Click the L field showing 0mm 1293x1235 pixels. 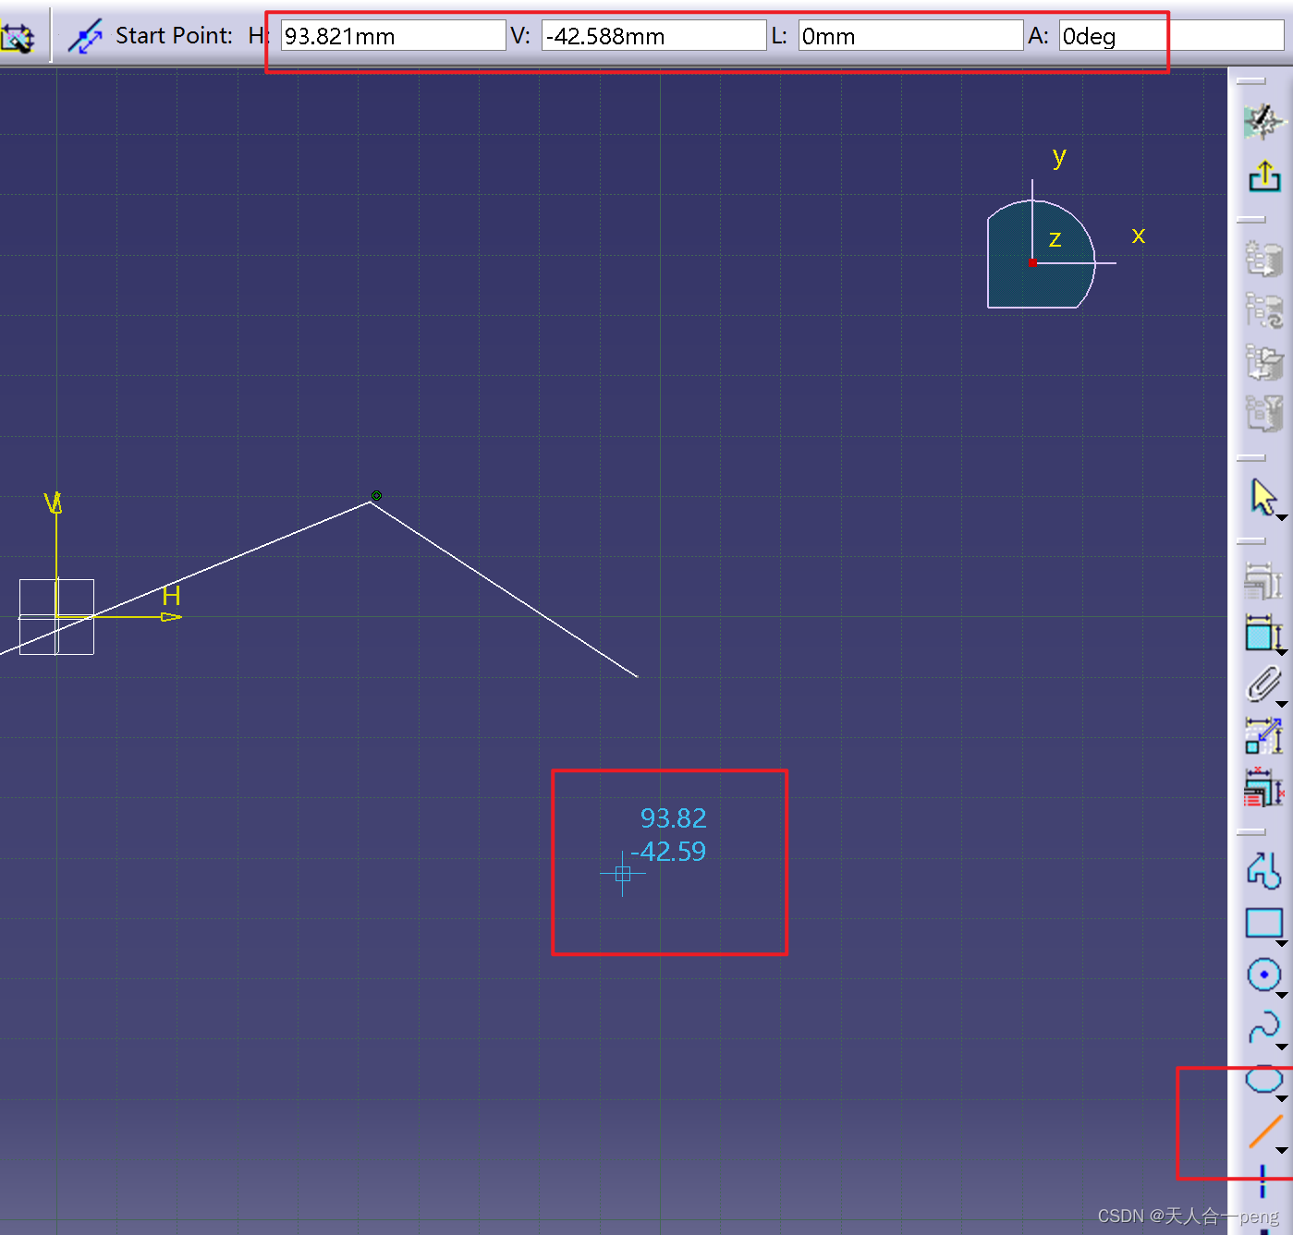(x=910, y=36)
